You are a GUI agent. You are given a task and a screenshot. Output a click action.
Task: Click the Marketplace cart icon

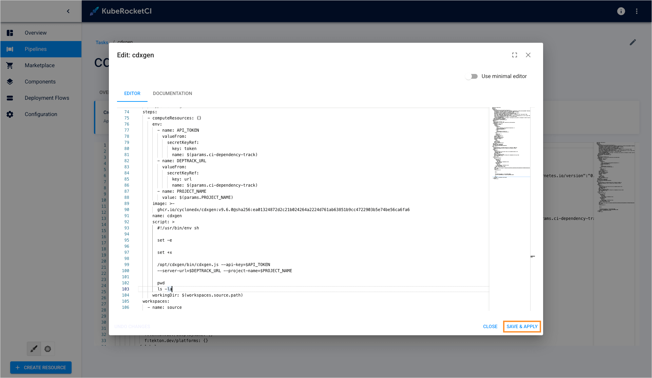[x=10, y=65]
